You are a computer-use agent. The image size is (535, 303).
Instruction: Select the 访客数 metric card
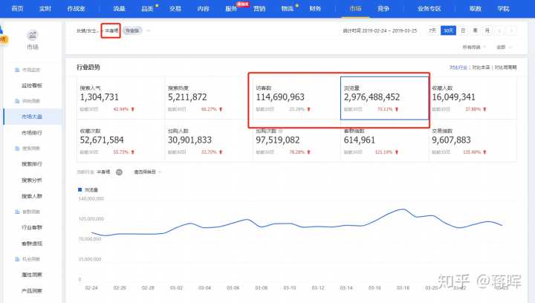pyautogui.click(x=296, y=97)
